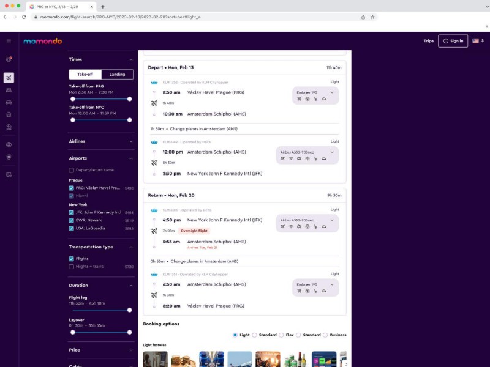Click the KLM logo on flight KLM 1351

pyautogui.click(x=154, y=275)
